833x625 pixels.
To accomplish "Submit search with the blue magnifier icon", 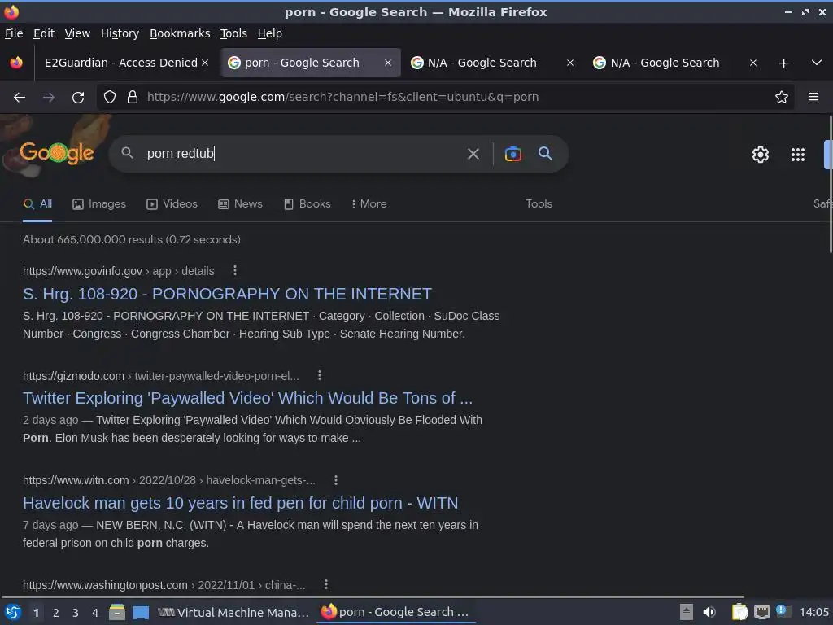I will tap(545, 154).
